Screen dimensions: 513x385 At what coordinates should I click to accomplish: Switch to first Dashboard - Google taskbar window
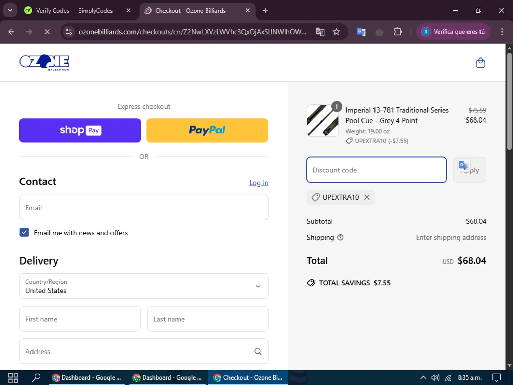87,378
